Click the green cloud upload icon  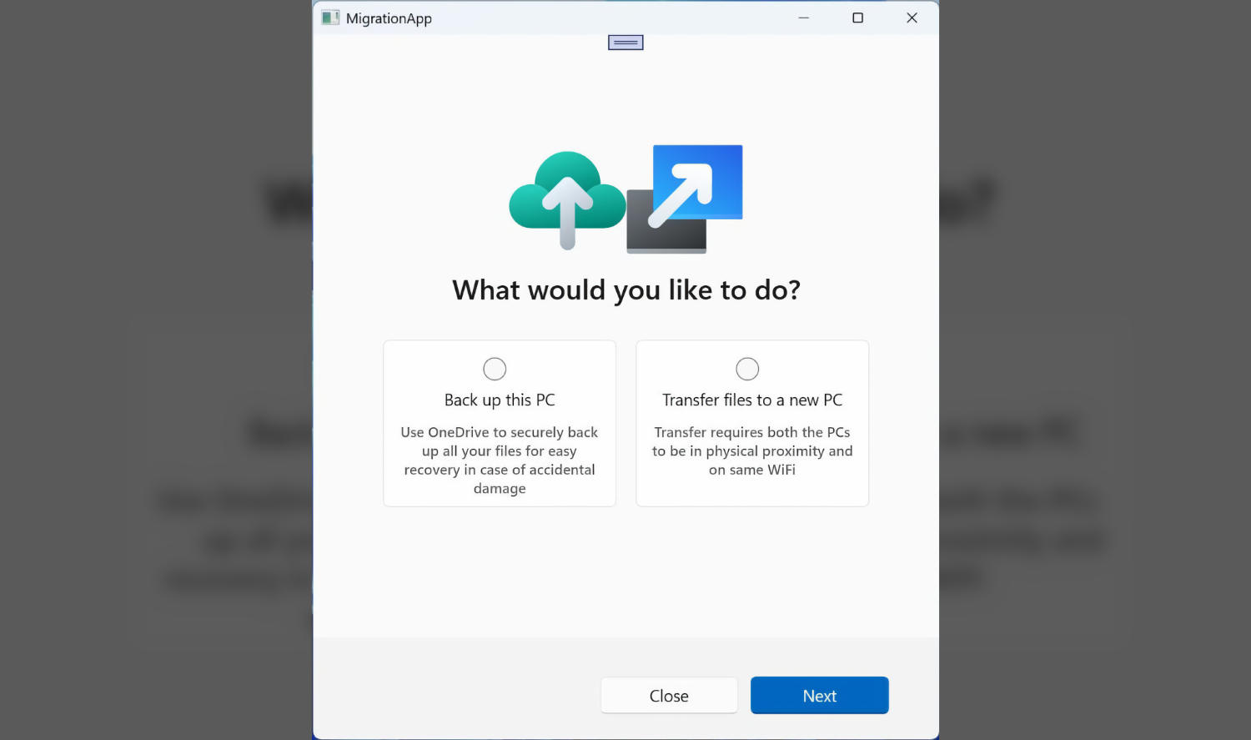point(567,200)
